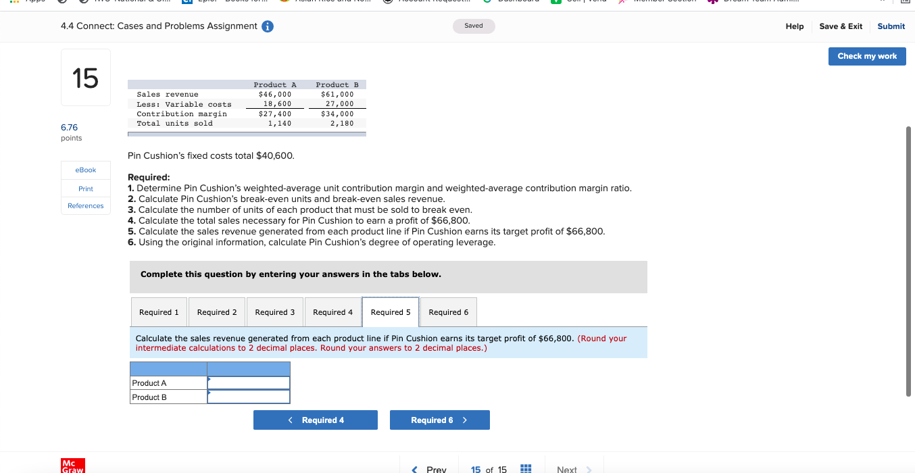Screen dimensions: 915x473
Task: Click the Submit button
Action: coord(891,26)
